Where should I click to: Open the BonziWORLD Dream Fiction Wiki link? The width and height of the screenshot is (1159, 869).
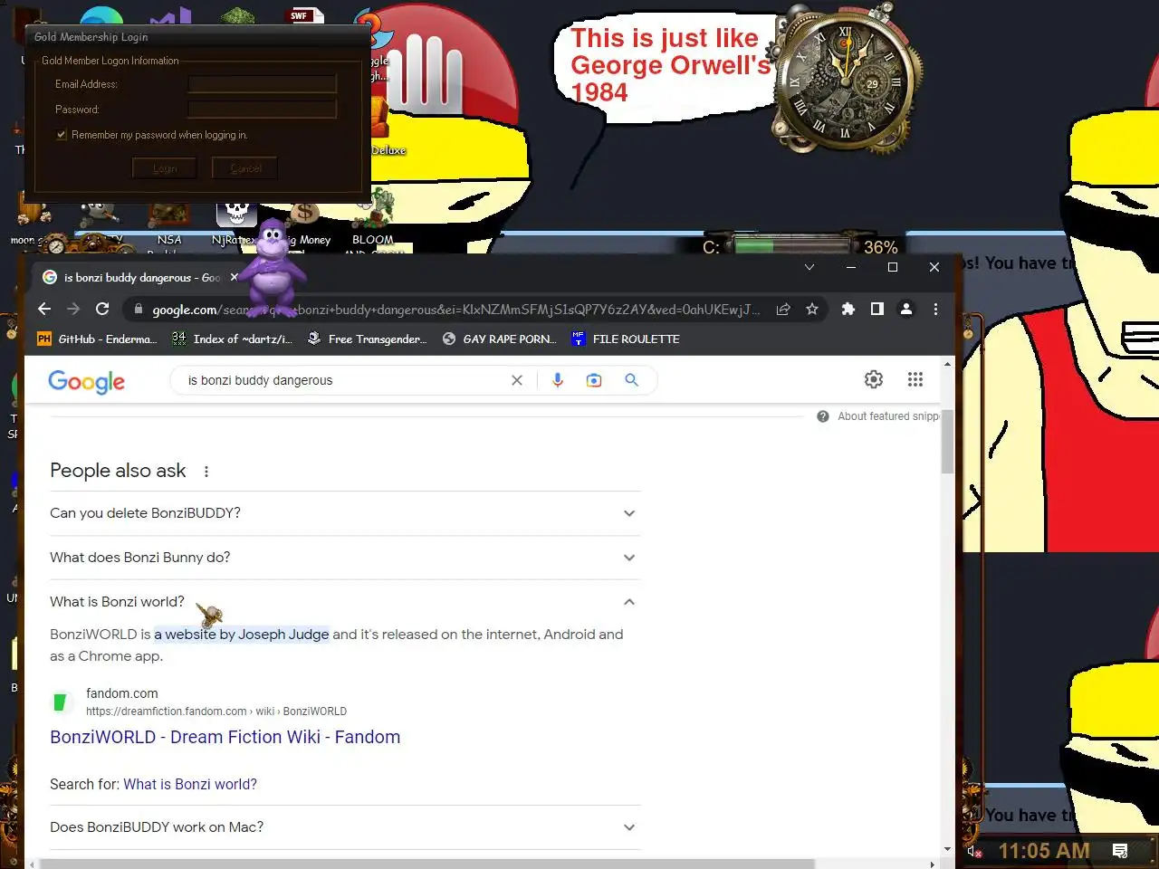pos(225,737)
